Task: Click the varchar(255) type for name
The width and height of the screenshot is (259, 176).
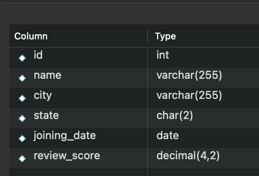Action: pos(189,75)
